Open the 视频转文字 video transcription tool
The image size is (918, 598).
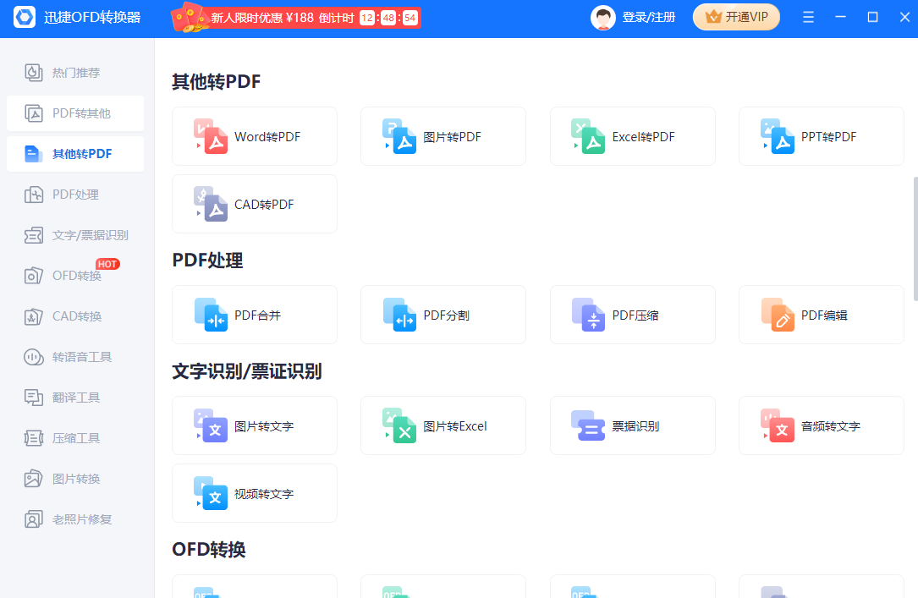tap(254, 493)
